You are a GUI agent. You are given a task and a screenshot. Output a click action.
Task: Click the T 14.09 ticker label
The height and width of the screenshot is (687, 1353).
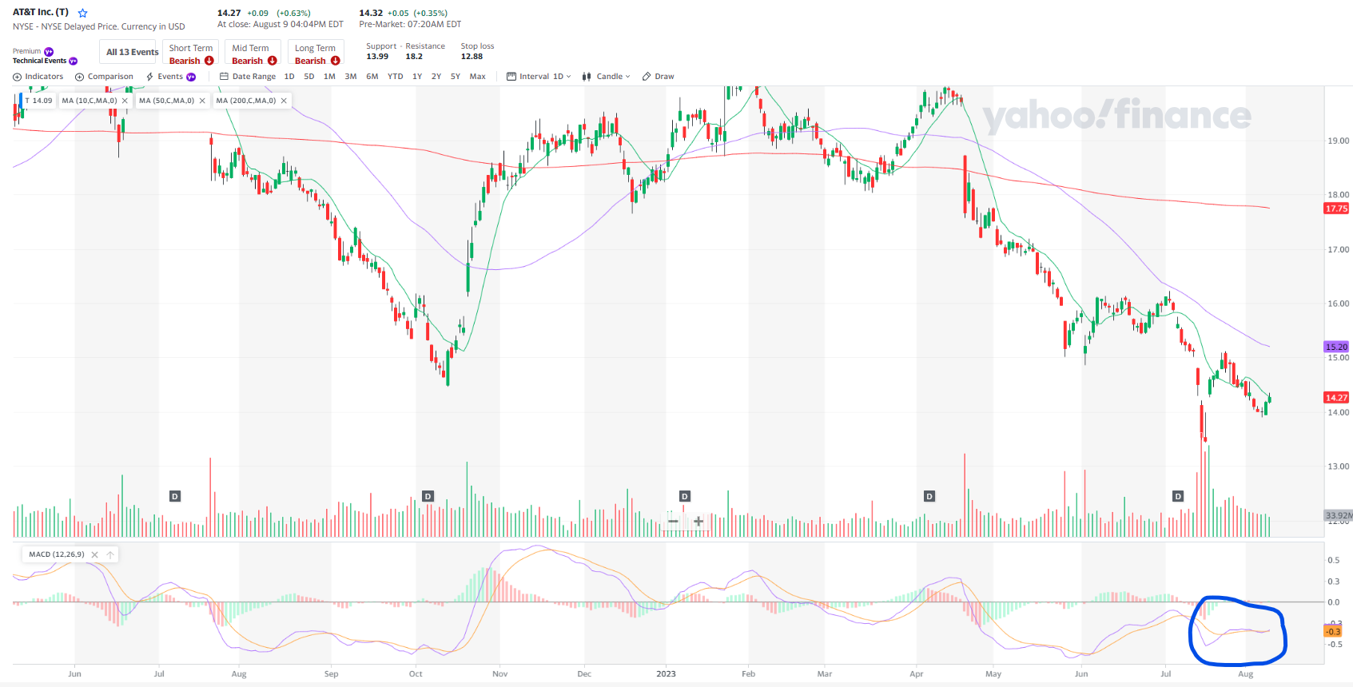coord(38,101)
